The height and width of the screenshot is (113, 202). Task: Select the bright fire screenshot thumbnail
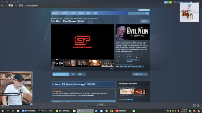click(x=95, y=64)
